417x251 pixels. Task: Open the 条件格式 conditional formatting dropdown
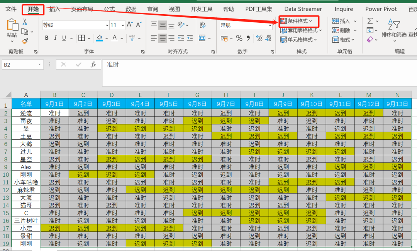click(296, 21)
